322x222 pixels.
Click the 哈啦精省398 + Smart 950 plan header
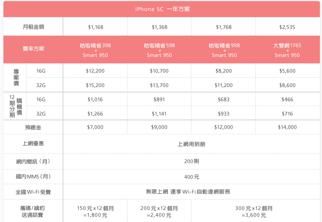click(x=95, y=50)
